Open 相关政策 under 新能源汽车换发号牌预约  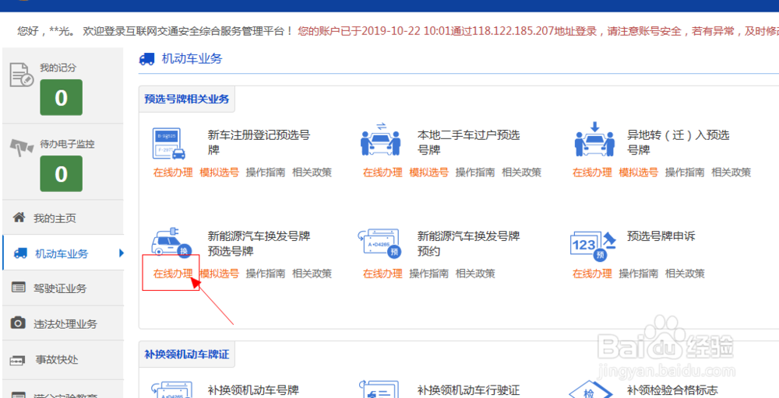point(475,273)
